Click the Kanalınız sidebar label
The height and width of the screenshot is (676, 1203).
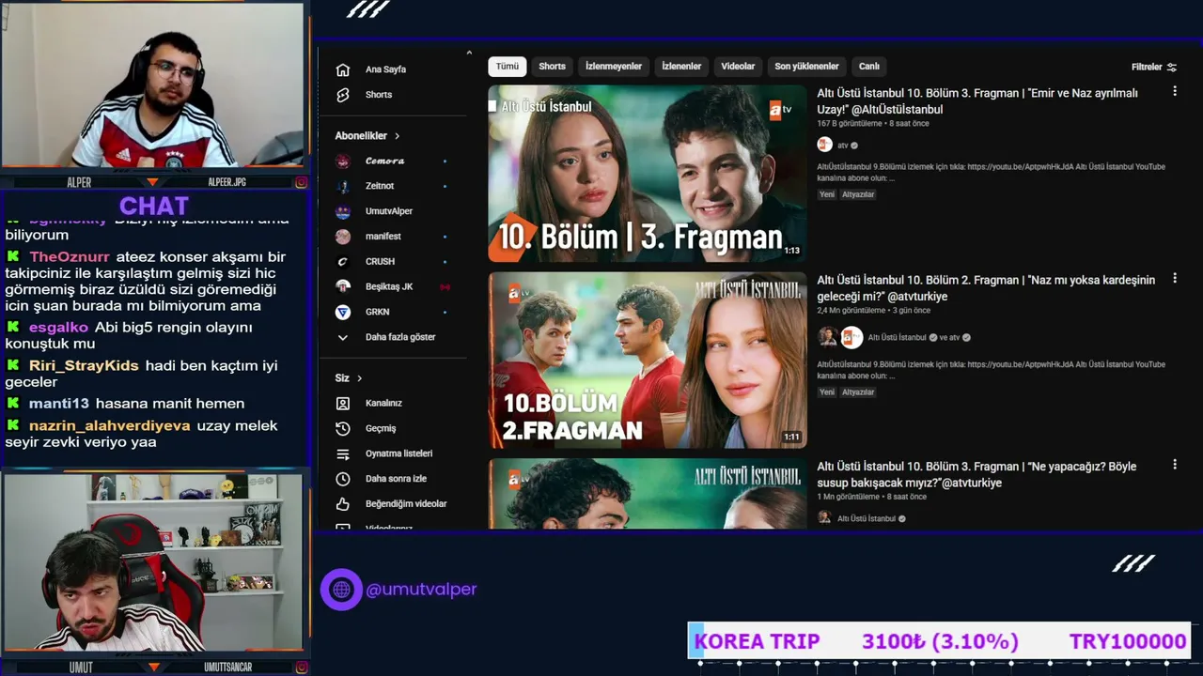tap(383, 404)
